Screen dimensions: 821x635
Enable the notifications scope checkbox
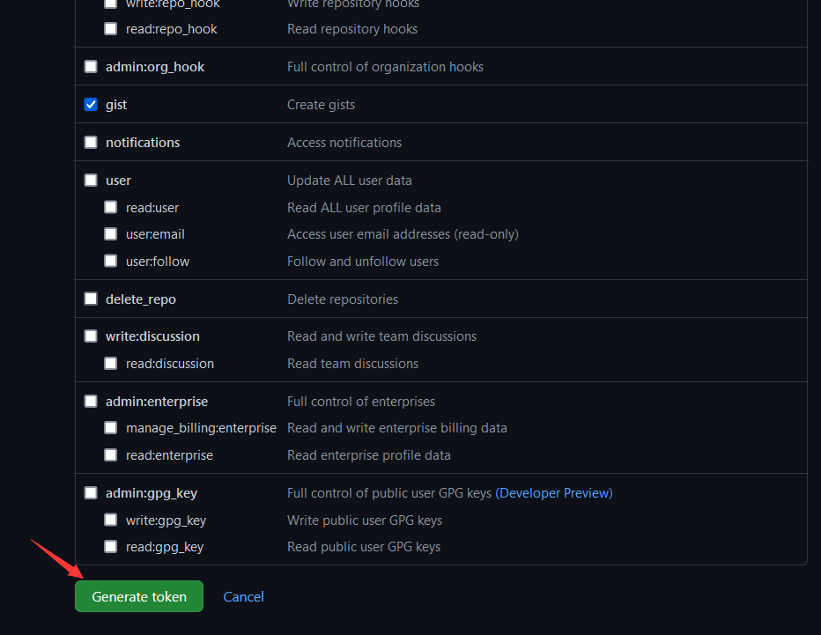click(91, 143)
